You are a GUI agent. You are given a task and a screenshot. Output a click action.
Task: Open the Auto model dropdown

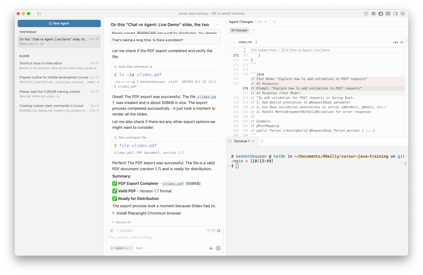141,248
